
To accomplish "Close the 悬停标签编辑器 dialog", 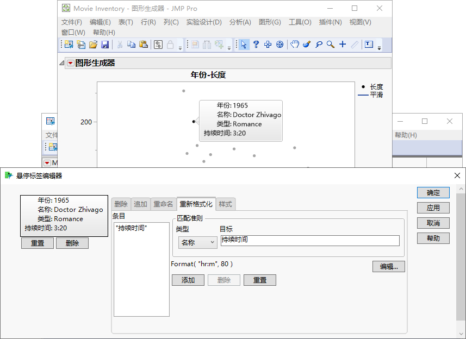I will pyautogui.click(x=457, y=175).
